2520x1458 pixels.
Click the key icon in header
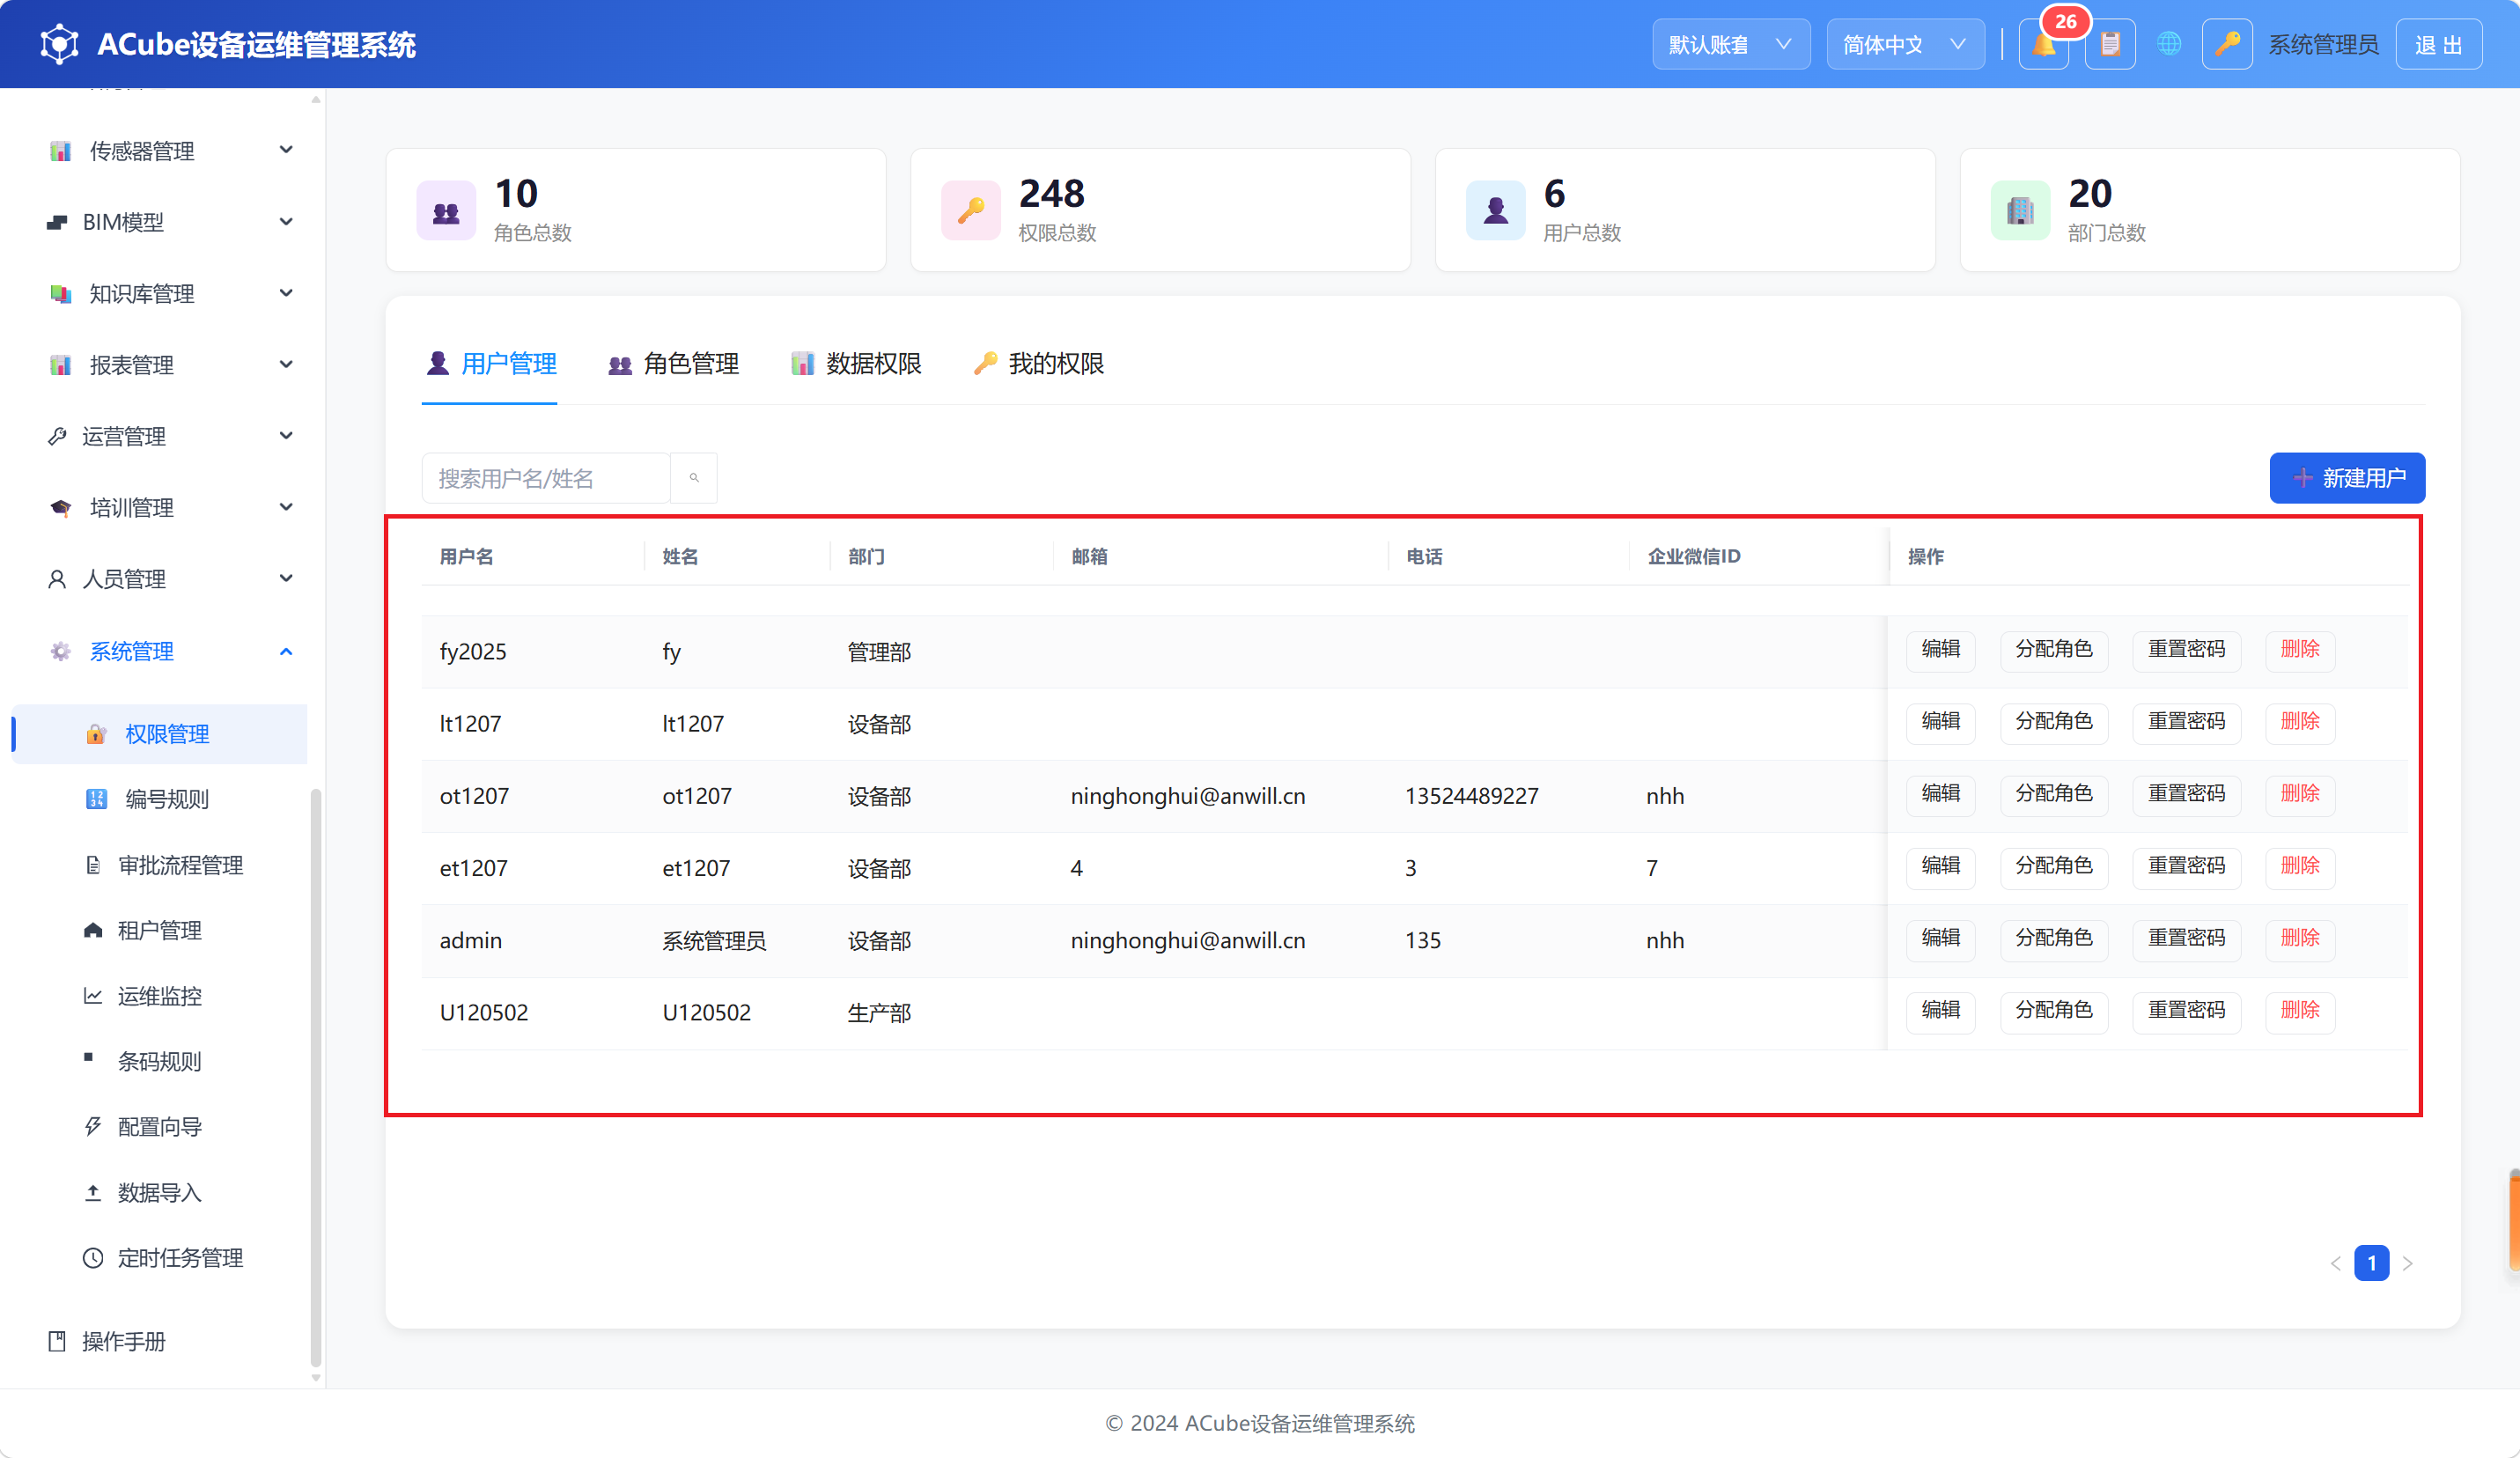click(2227, 44)
